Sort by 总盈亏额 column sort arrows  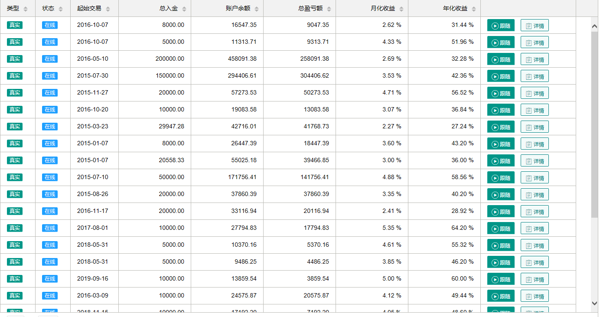pos(329,9)
